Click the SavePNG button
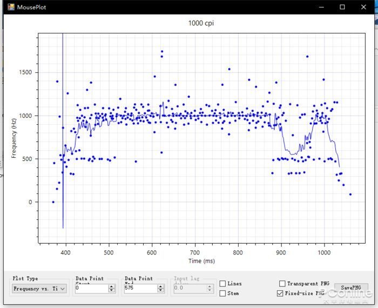 point(351,288)
